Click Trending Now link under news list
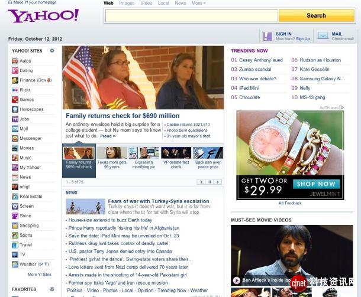This screenshot has width=361, height=297. [x=172, y=291]
